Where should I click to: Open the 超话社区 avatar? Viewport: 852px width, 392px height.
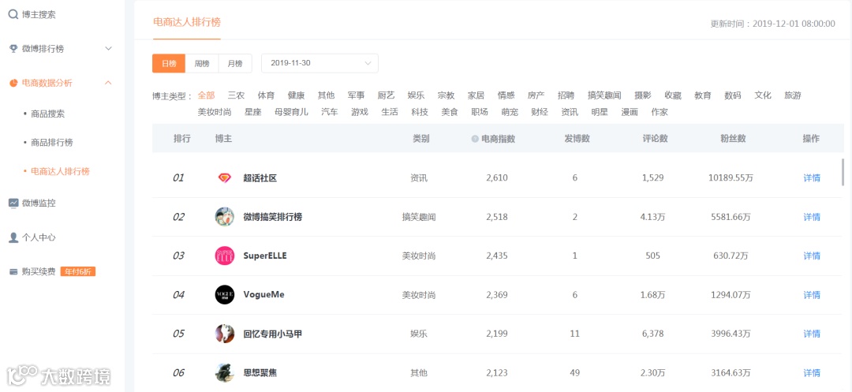224,177
